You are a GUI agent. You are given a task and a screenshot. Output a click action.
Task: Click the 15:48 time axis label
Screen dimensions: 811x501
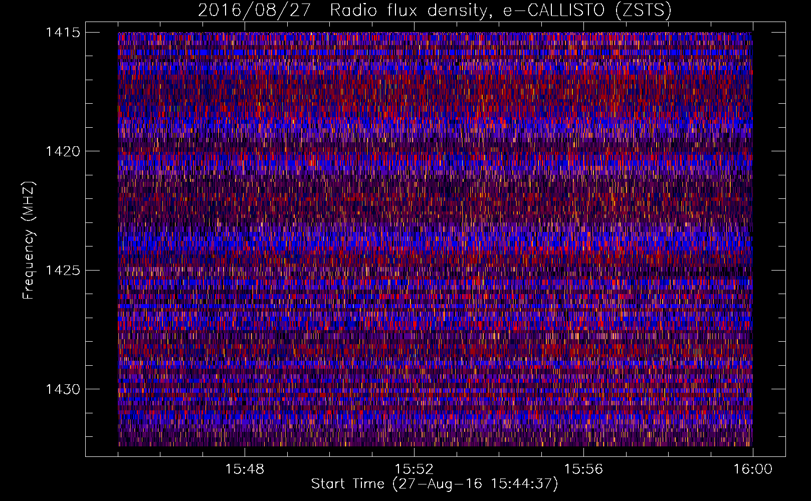(245, 469)
